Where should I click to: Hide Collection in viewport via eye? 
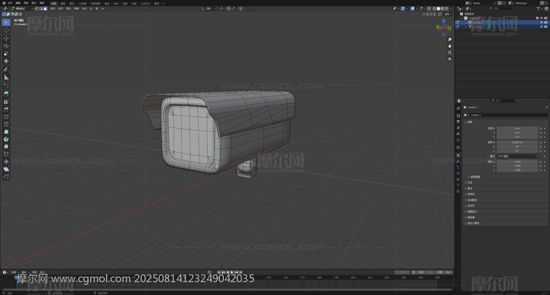[541, 18]
